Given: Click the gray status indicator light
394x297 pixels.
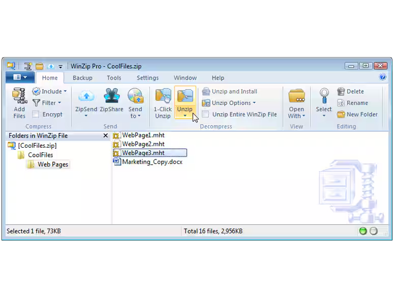Looking at the screenshot, I should [x=374, y=231].
